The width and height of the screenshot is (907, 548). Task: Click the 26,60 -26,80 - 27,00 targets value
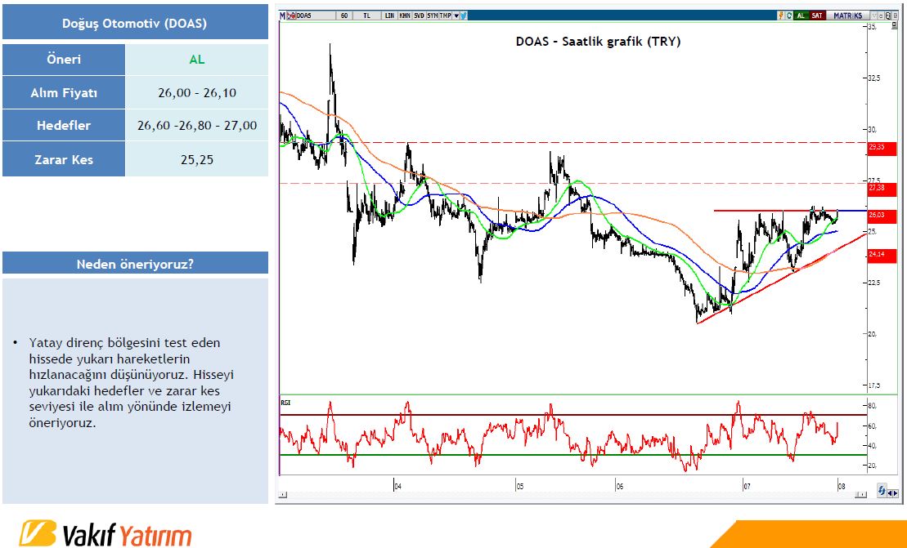[x=196, y=126]
